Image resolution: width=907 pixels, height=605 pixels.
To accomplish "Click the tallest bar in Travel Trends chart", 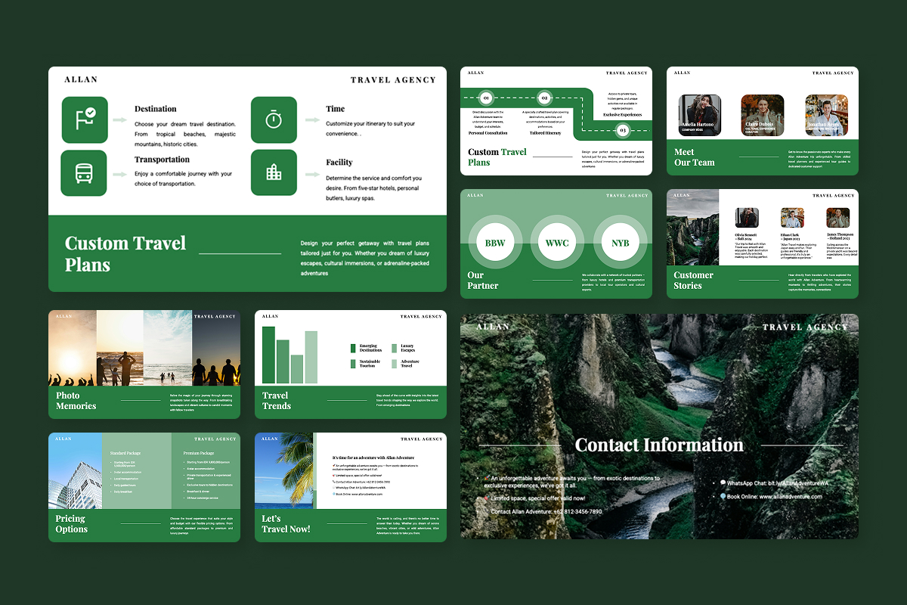I will pyautogui.click(x=268, y=355).
